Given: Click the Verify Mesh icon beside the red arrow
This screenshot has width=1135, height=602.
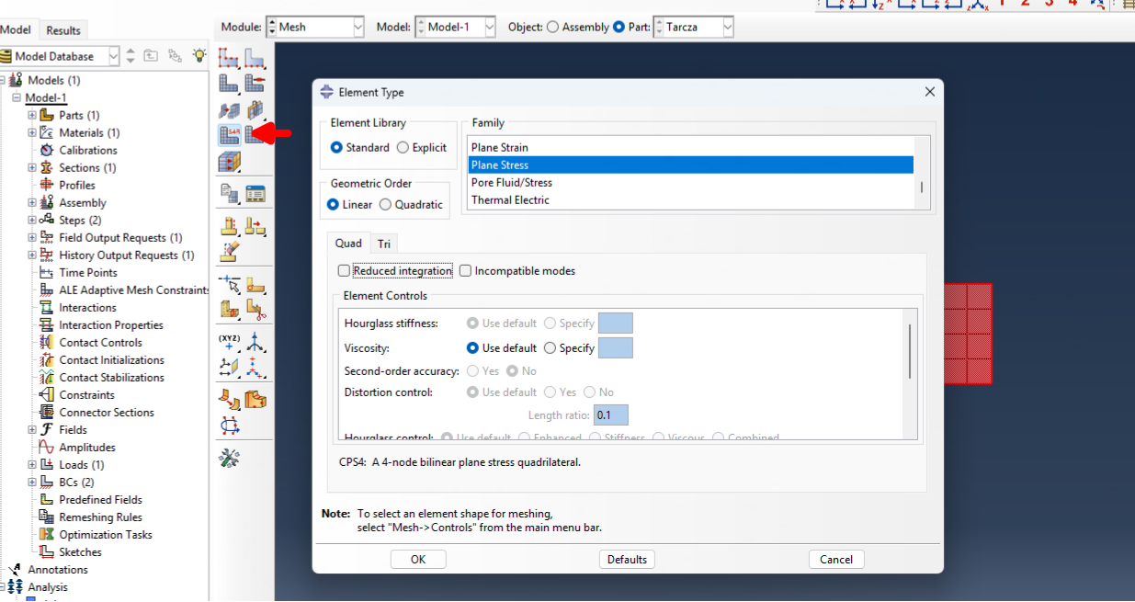Looking at the screenshot, I should (x=255, y=135).
